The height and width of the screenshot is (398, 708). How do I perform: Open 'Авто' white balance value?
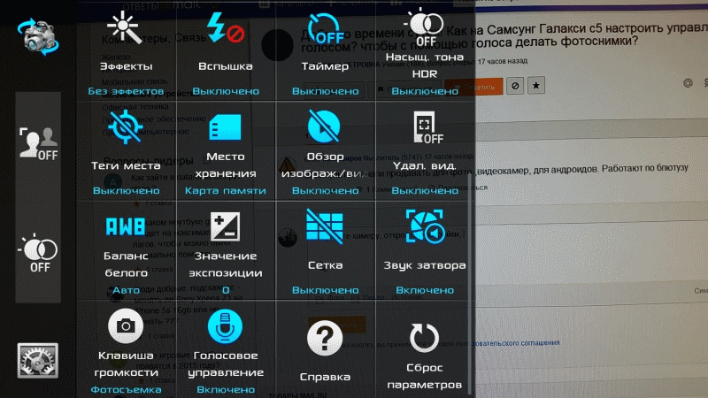pos(126,290)
